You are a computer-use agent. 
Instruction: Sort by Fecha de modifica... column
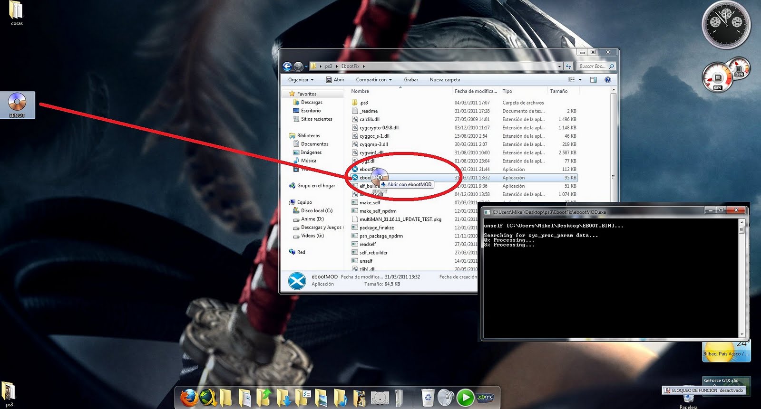tap(476, 91)
